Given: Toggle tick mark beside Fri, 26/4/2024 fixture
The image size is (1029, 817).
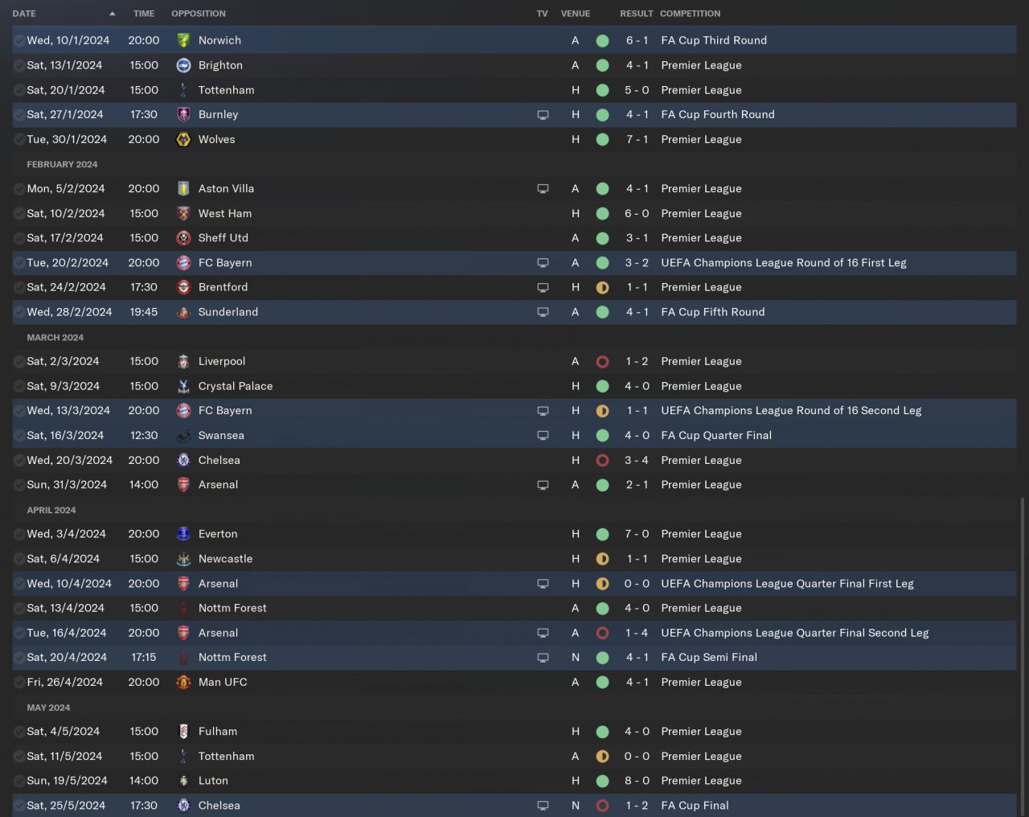Looking at the screenshot, I should click(19, 682).
